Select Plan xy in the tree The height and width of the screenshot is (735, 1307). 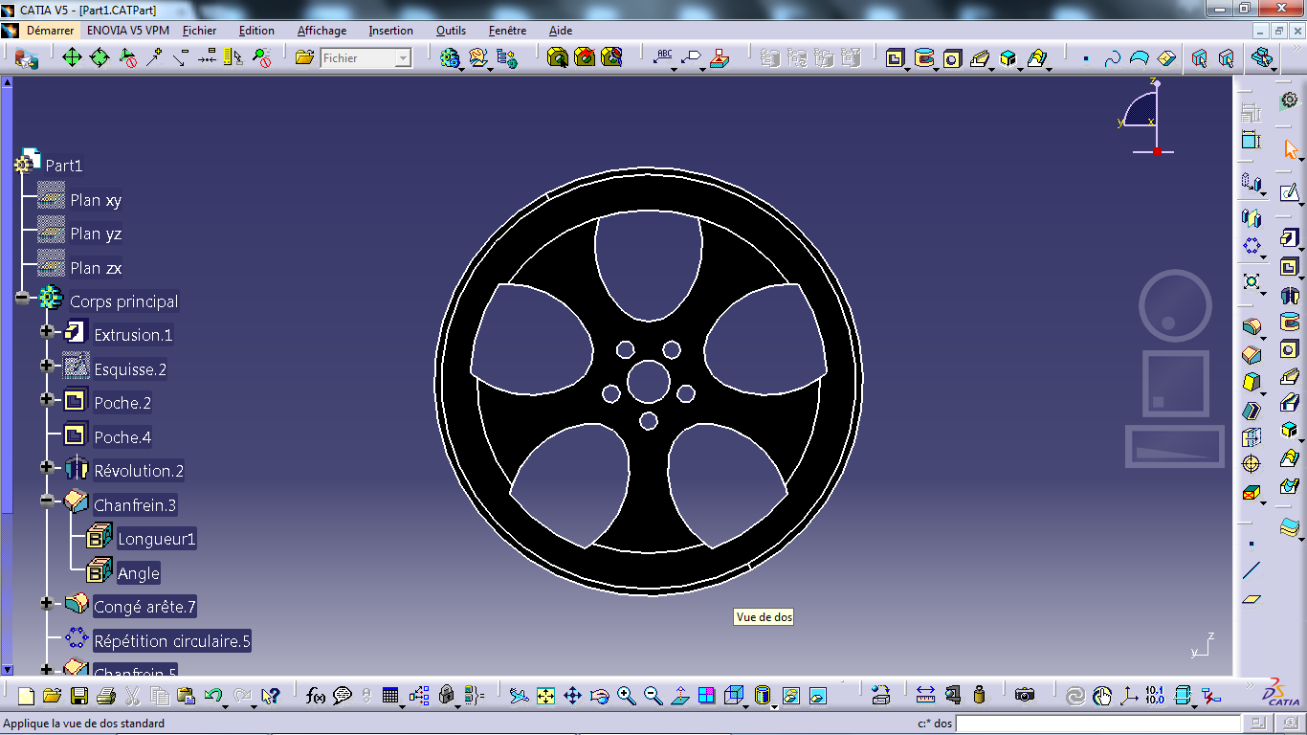click(96, 200)
